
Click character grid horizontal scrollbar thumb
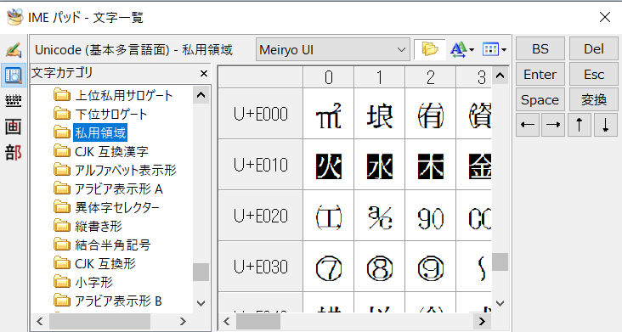(x=258, y=321)
